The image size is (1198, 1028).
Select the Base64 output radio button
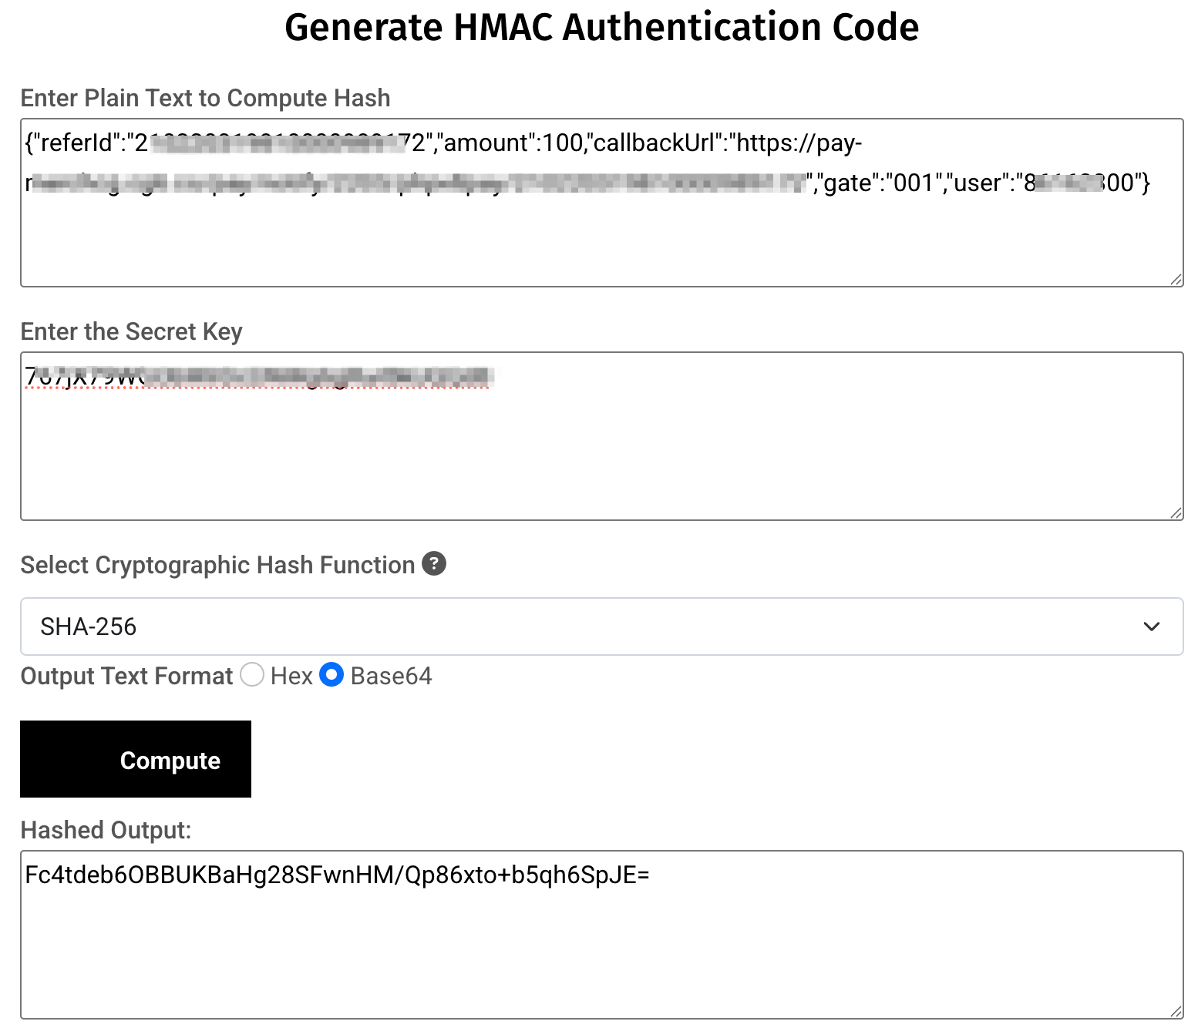331,675
